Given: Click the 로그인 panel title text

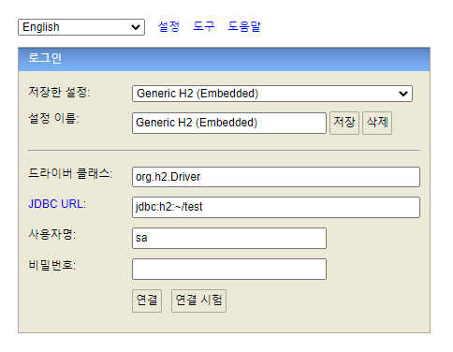Looking at the screenshot, I should click(x=45, y=58).
